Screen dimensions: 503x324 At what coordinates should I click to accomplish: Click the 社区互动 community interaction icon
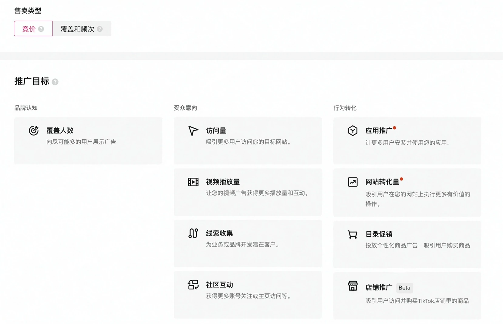pyautogui.click(x=193, y=285)
